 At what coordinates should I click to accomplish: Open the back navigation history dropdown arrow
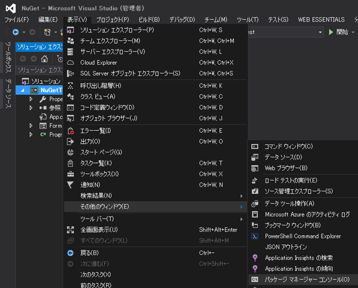24,32
